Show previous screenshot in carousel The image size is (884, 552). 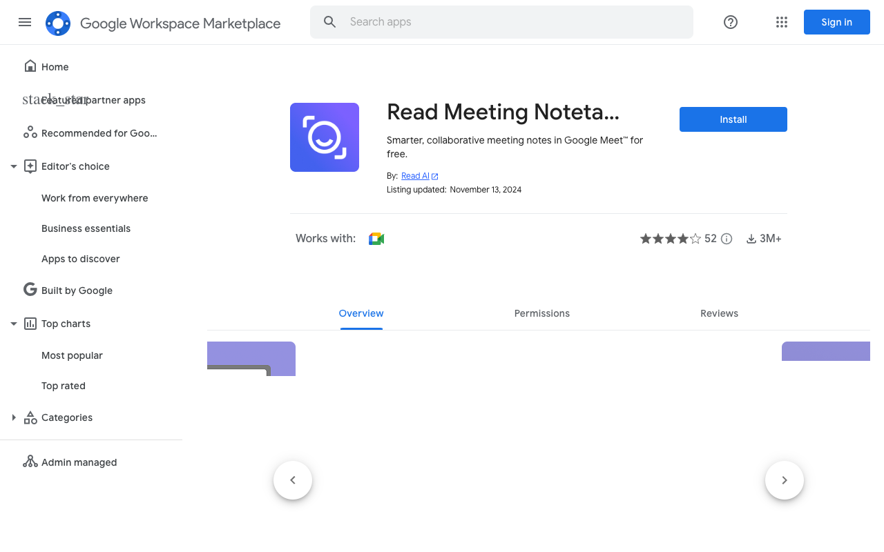pos(293,480)
